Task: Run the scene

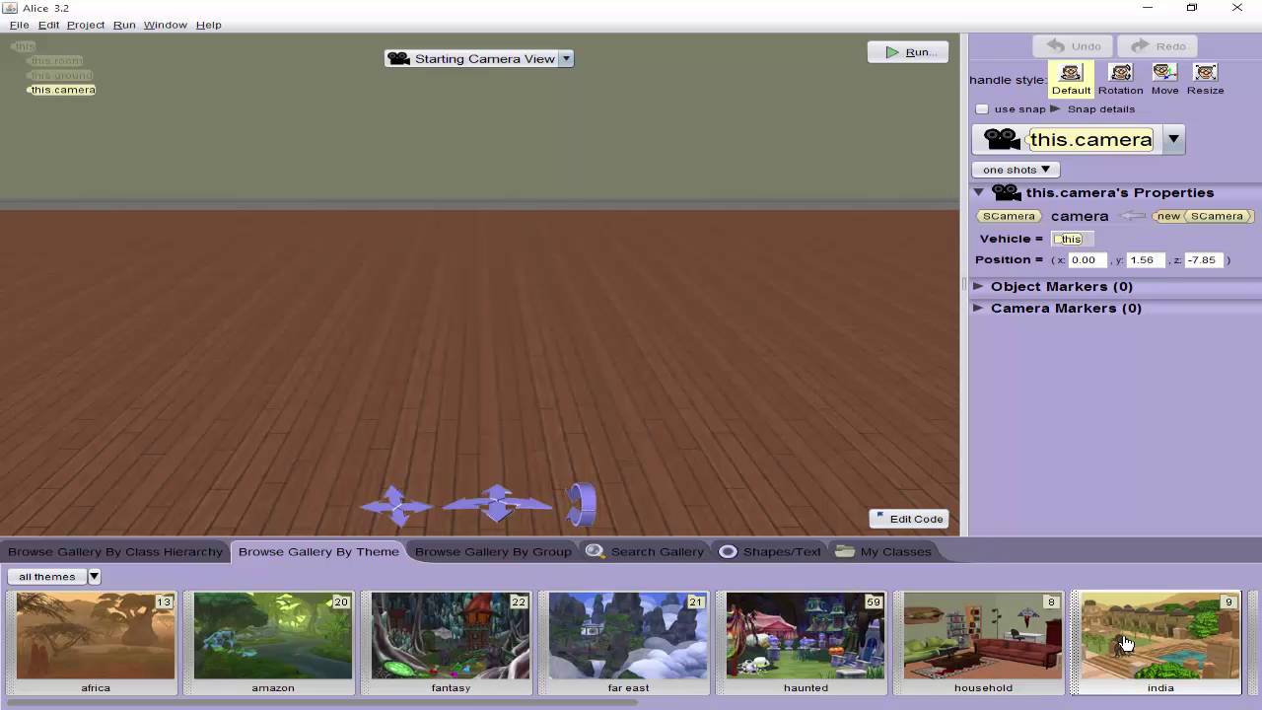Action: pyautogui.click(x=908, y=52)
